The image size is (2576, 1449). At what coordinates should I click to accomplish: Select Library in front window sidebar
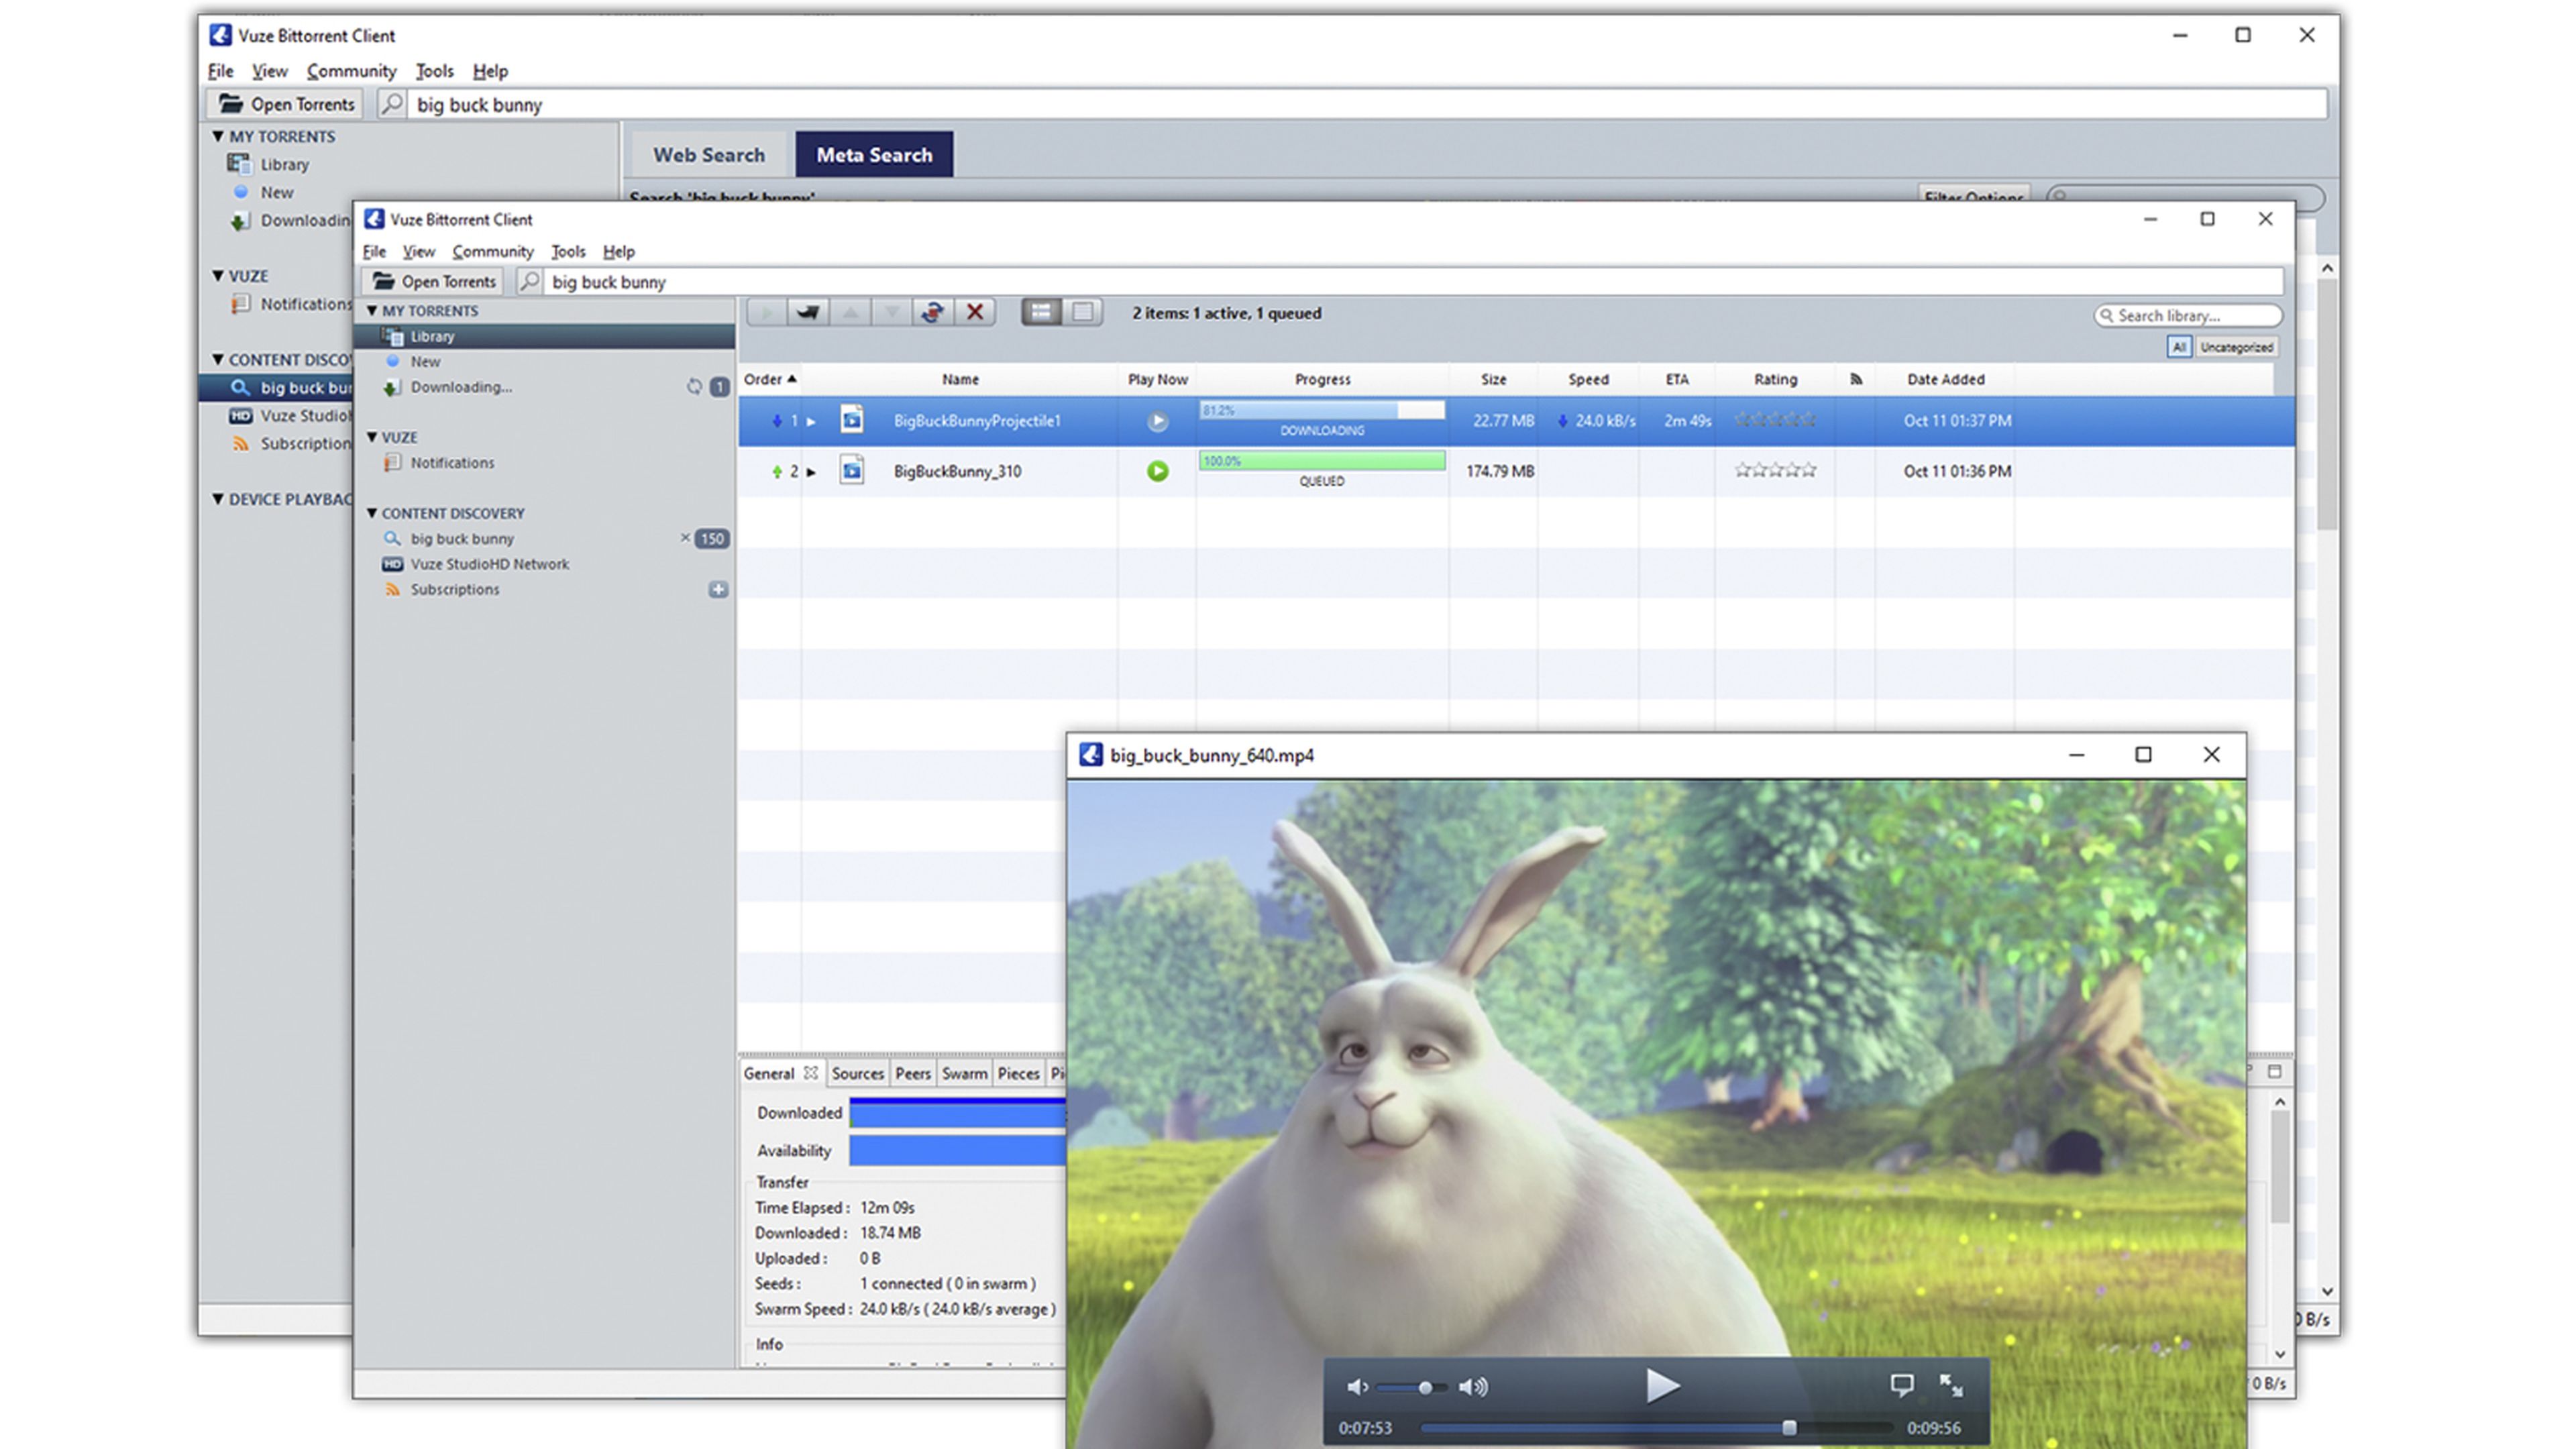click(x=546, y=336)
